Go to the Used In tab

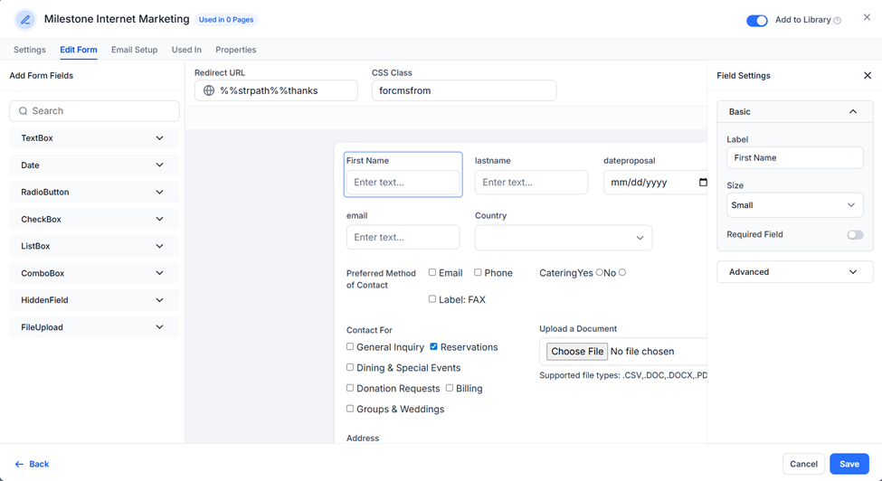pos(186,50)
